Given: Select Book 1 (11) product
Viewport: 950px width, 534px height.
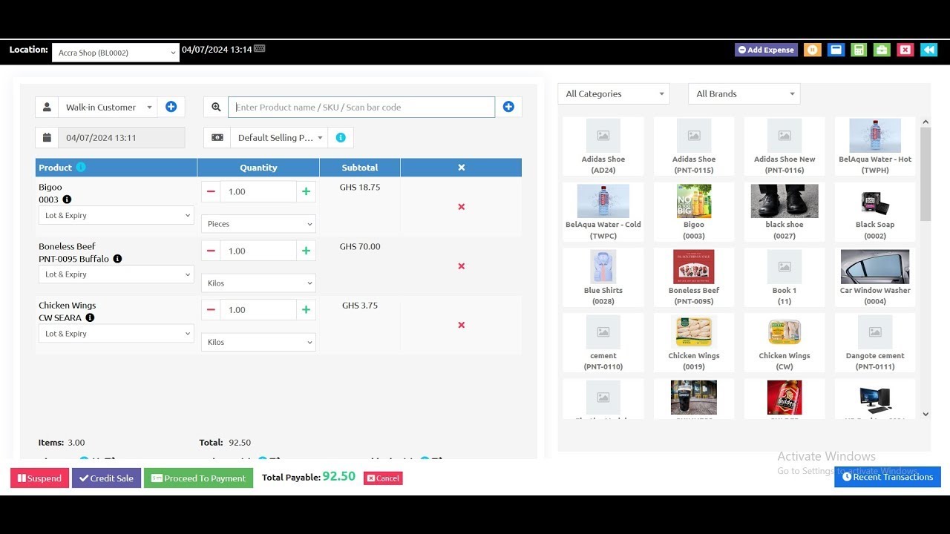Looking at the screenshot, I should coord(784,277).
